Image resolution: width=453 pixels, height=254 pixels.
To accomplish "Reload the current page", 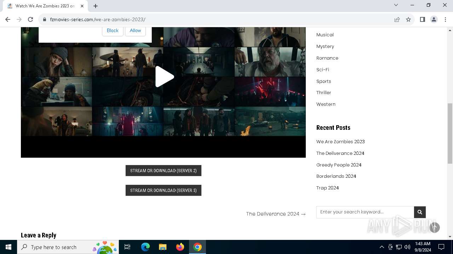I will coord(30,19).
